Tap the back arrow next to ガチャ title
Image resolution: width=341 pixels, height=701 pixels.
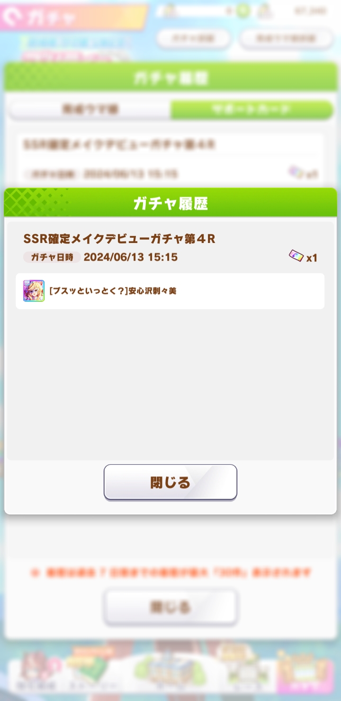(x=10, y=17)
